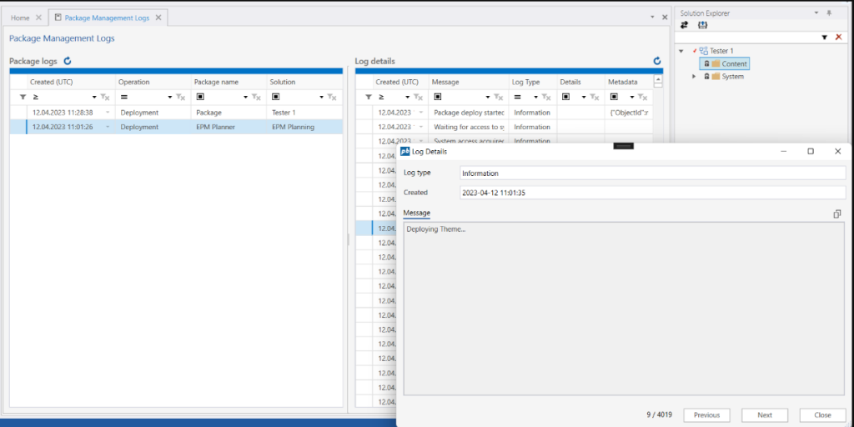Viewport: 854px width, 427px height.
Task: Open the Operation filter dropdown in Package logs
Action: pos(170,98)
